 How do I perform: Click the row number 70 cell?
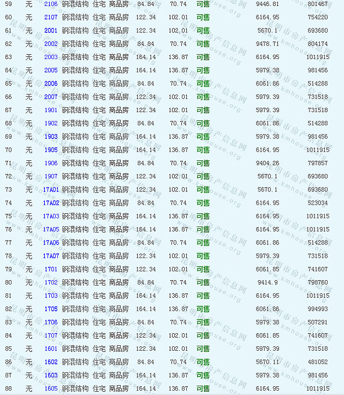[x=8, y=150]
